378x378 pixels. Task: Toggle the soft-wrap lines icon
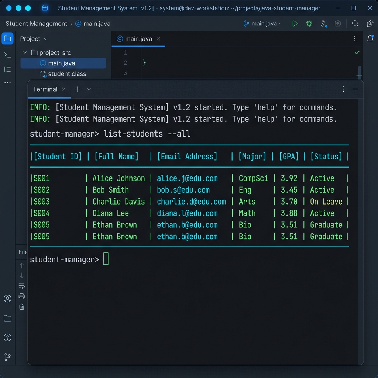coord(22,286)
